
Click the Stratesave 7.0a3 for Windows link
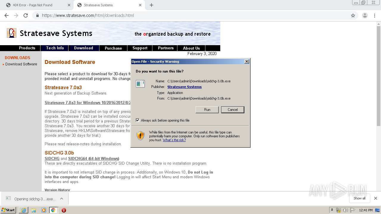88,103
